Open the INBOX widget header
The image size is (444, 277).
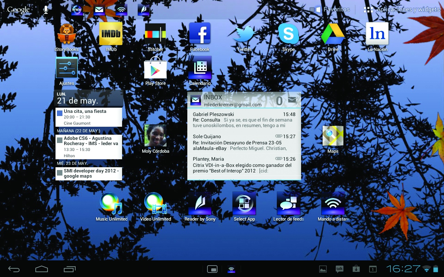244,100
